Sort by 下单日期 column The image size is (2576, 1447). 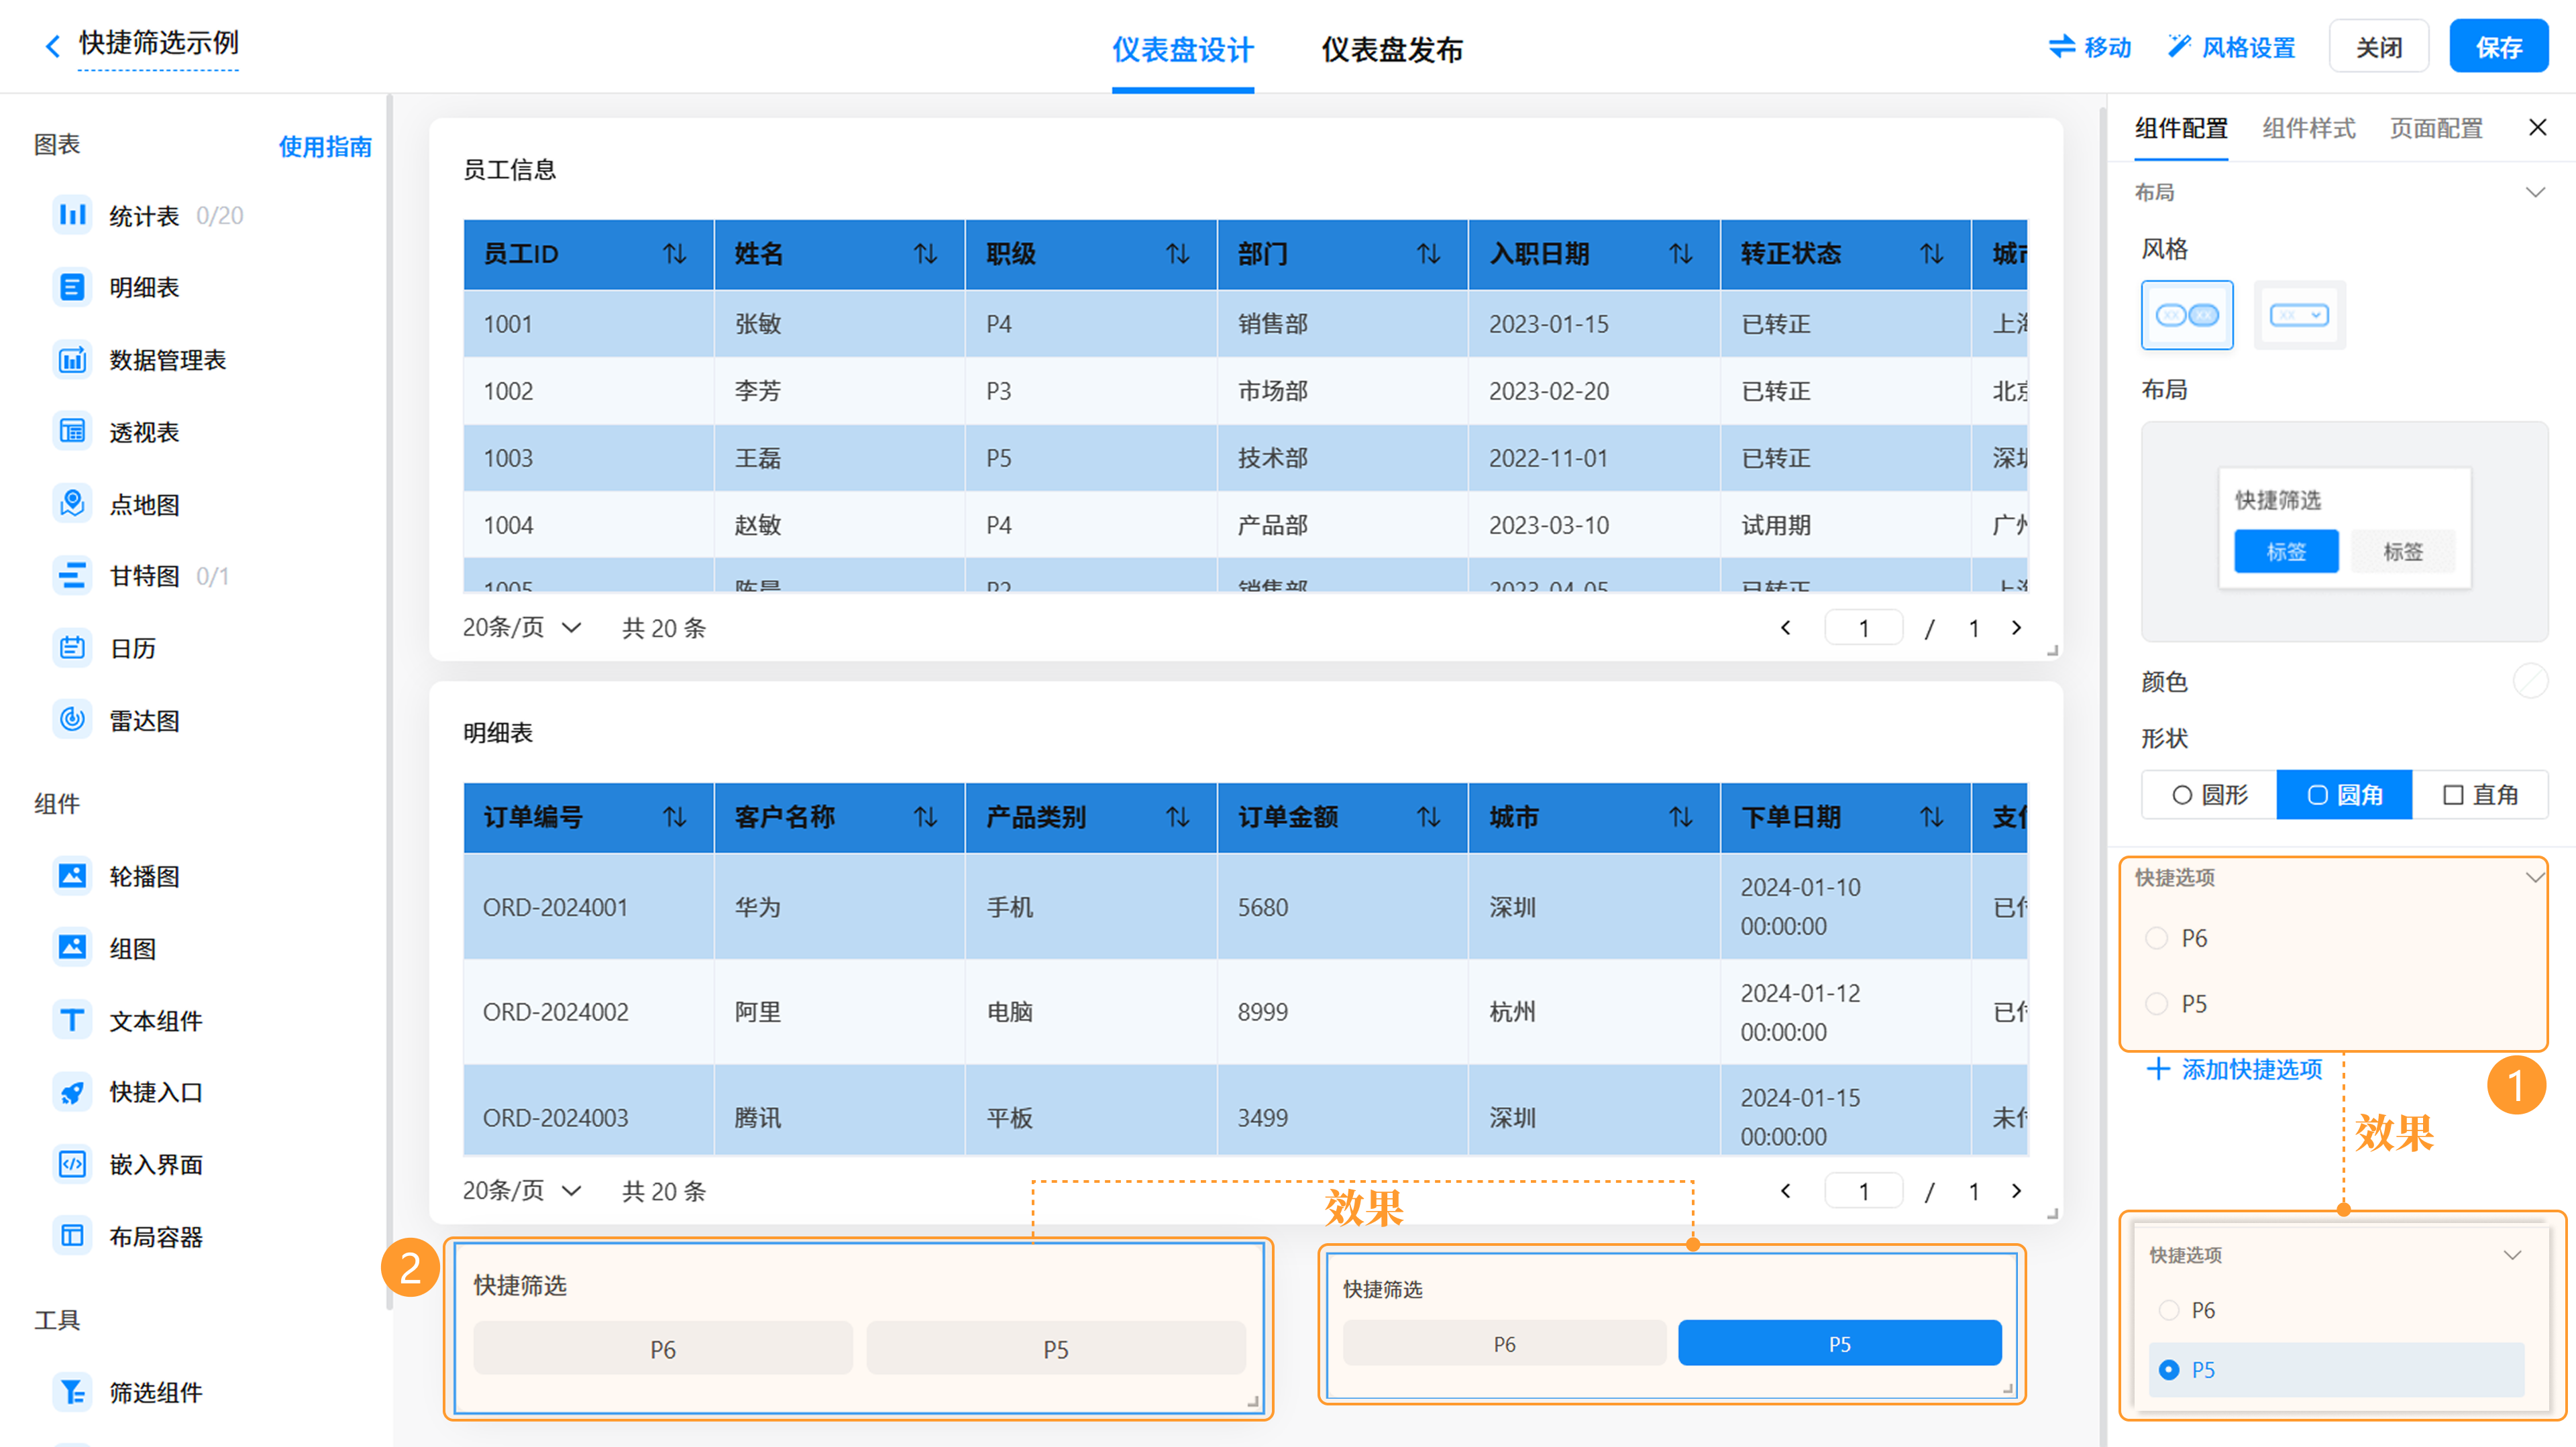coord(1932,817)
